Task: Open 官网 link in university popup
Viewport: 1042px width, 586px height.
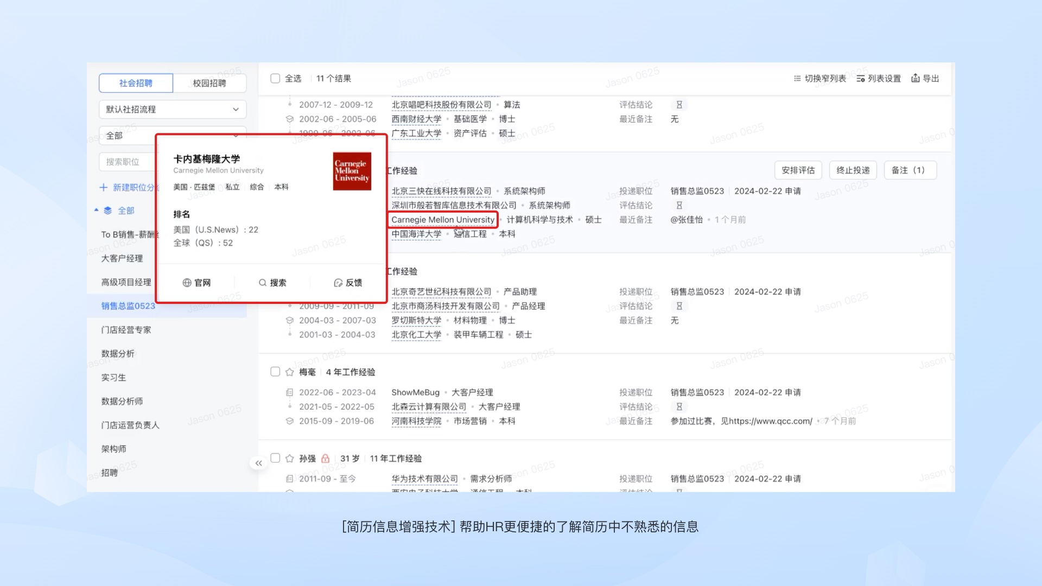Action: click(x=196, y=283)
